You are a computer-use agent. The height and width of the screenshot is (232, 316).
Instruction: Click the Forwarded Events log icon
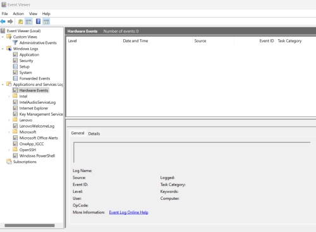[15, 78]
